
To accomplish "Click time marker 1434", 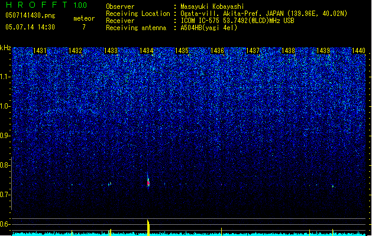I will [x=147, y=50].
